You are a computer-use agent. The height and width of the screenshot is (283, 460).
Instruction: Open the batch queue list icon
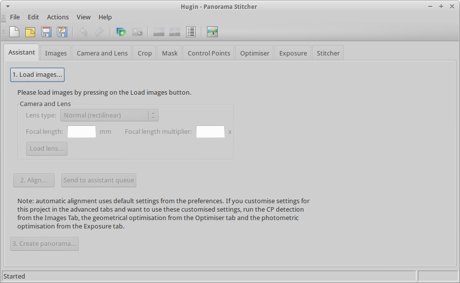191,32
